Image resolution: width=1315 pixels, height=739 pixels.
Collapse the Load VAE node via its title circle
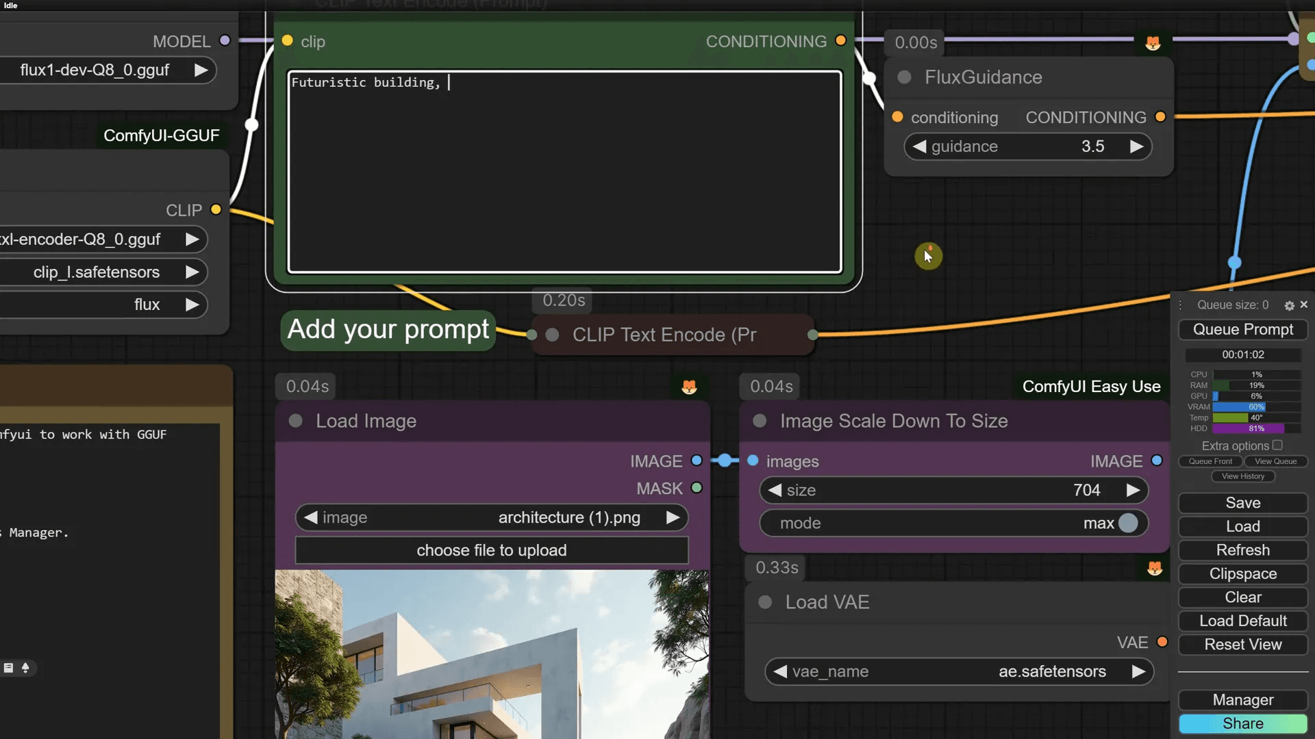click(764, 603)
